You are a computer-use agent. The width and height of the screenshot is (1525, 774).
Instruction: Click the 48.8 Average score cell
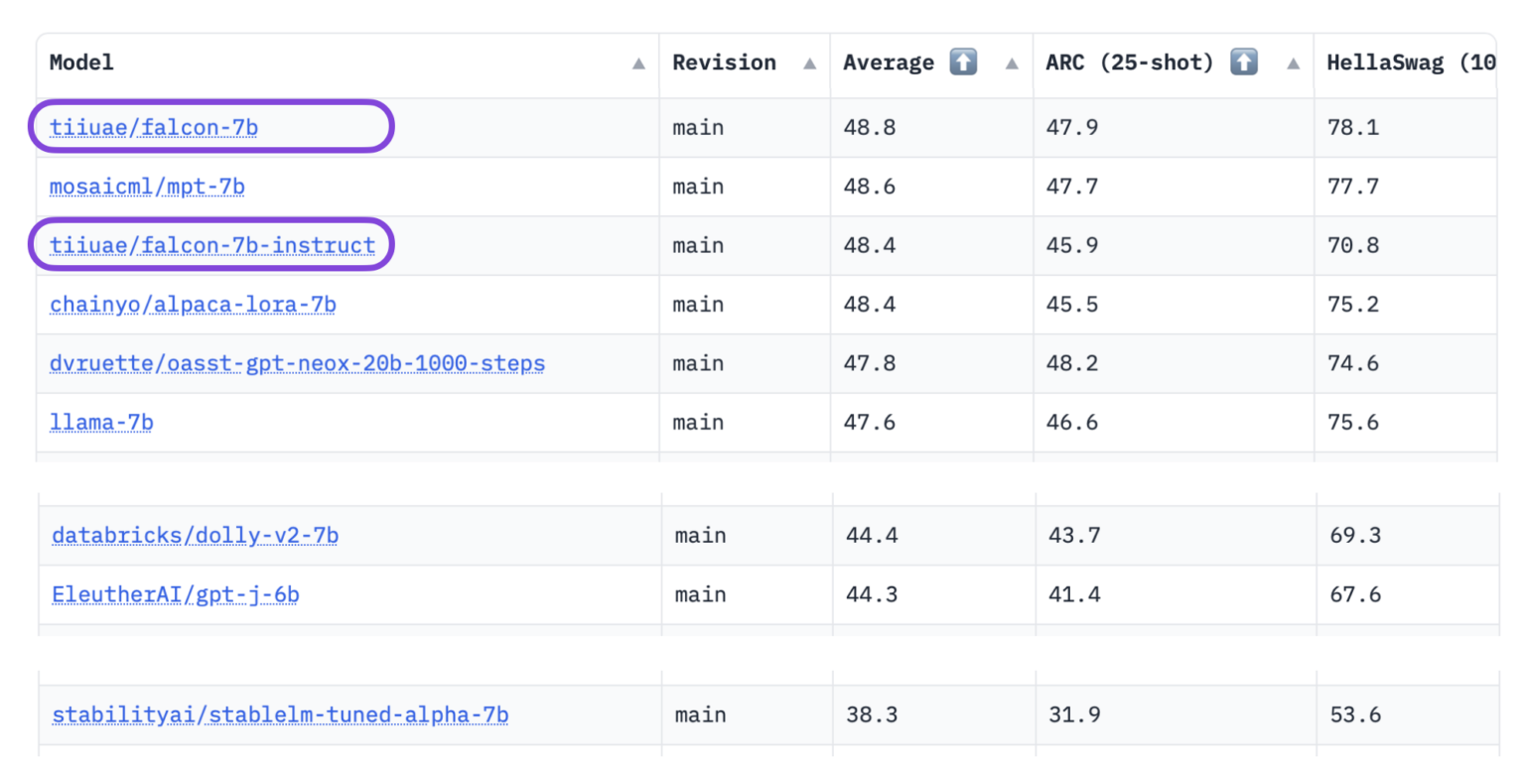(870, 127)
